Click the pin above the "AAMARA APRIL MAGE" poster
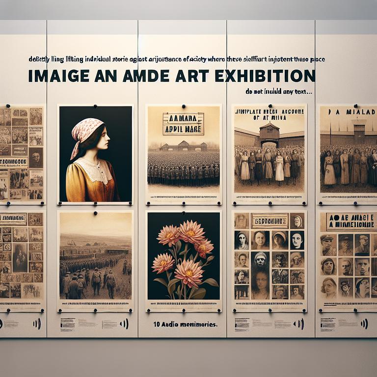377x377 pixels. tap(184, 106)
